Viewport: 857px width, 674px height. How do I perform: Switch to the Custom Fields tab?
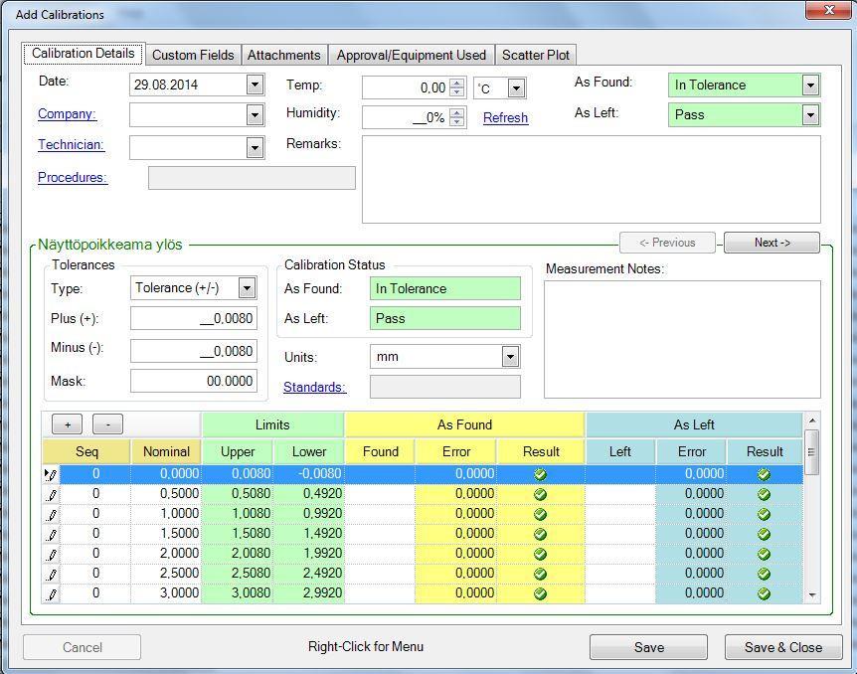coord(193,55)
